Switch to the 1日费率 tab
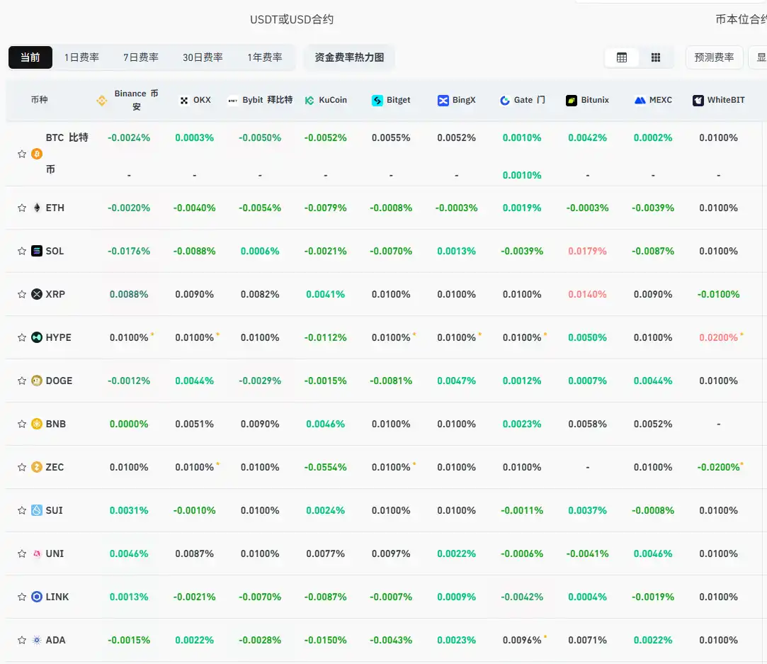The width and height of the screenshot is (767, 664). coord(81,57)
